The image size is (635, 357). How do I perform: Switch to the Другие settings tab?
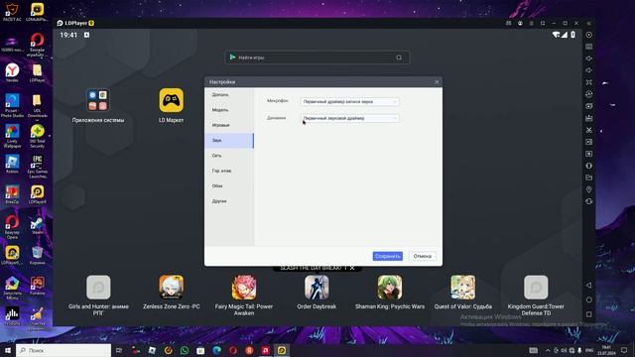point(229,201)
